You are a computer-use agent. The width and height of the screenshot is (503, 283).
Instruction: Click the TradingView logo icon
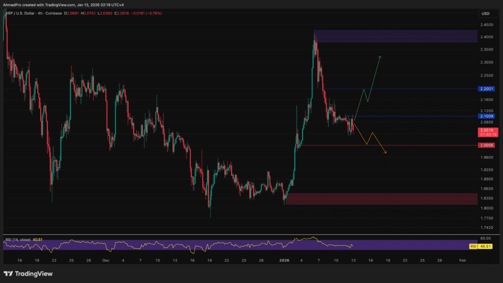pos(9,273)
